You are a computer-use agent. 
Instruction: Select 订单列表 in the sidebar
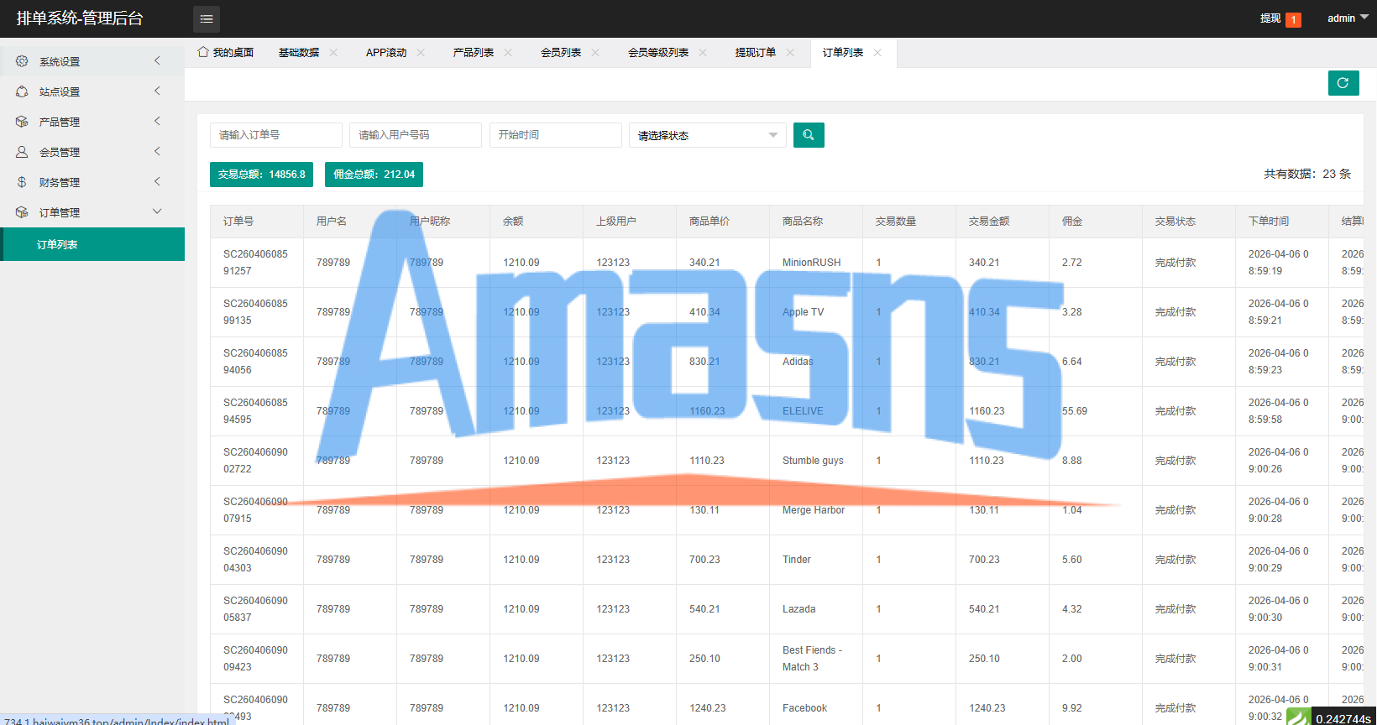pos(92,244)
